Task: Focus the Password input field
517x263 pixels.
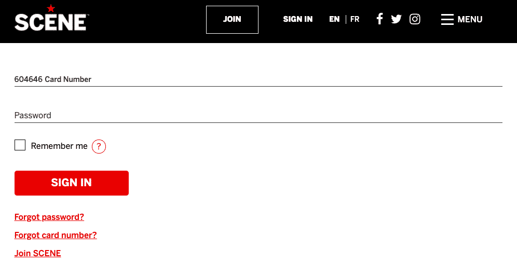Action: tap(258, 115)
